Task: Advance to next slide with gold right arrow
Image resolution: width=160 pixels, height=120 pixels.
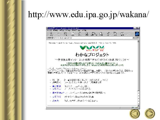Action: click(150, 113)
